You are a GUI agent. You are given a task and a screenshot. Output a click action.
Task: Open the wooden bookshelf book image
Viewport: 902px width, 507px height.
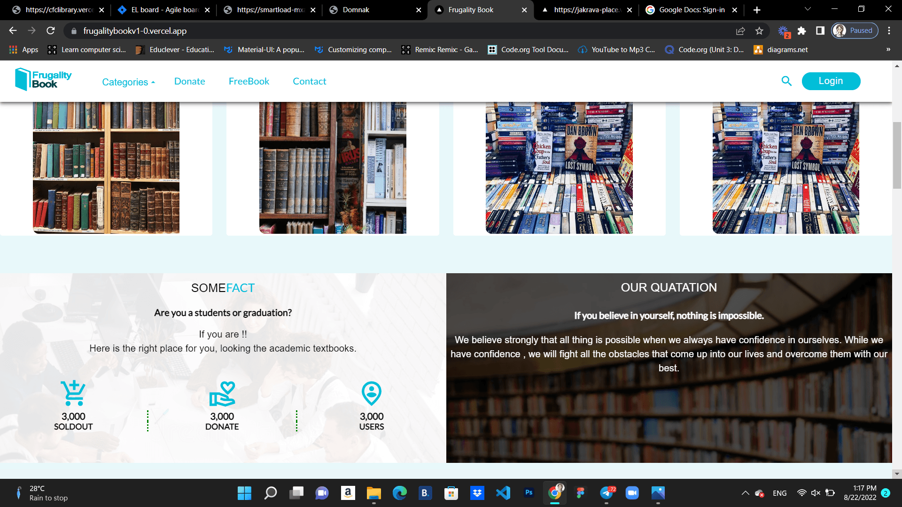coord(106,168)
